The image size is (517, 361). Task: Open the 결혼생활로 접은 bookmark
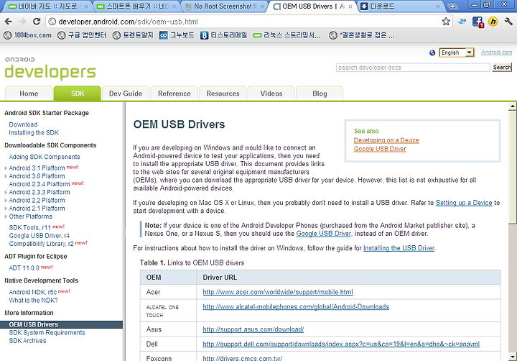coord(362,35)
